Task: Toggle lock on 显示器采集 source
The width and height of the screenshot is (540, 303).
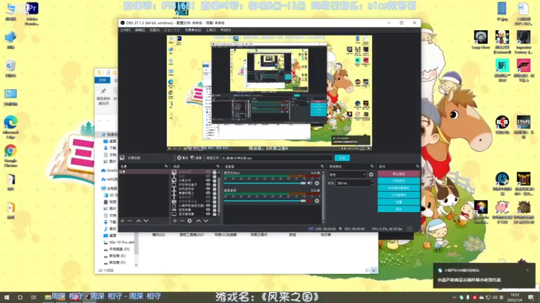Action: click(215, 213)
